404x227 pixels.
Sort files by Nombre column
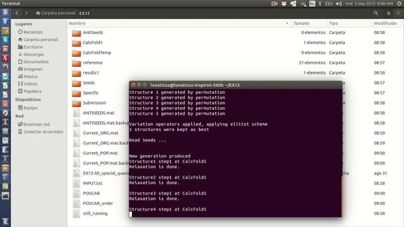tap(179, 23)
